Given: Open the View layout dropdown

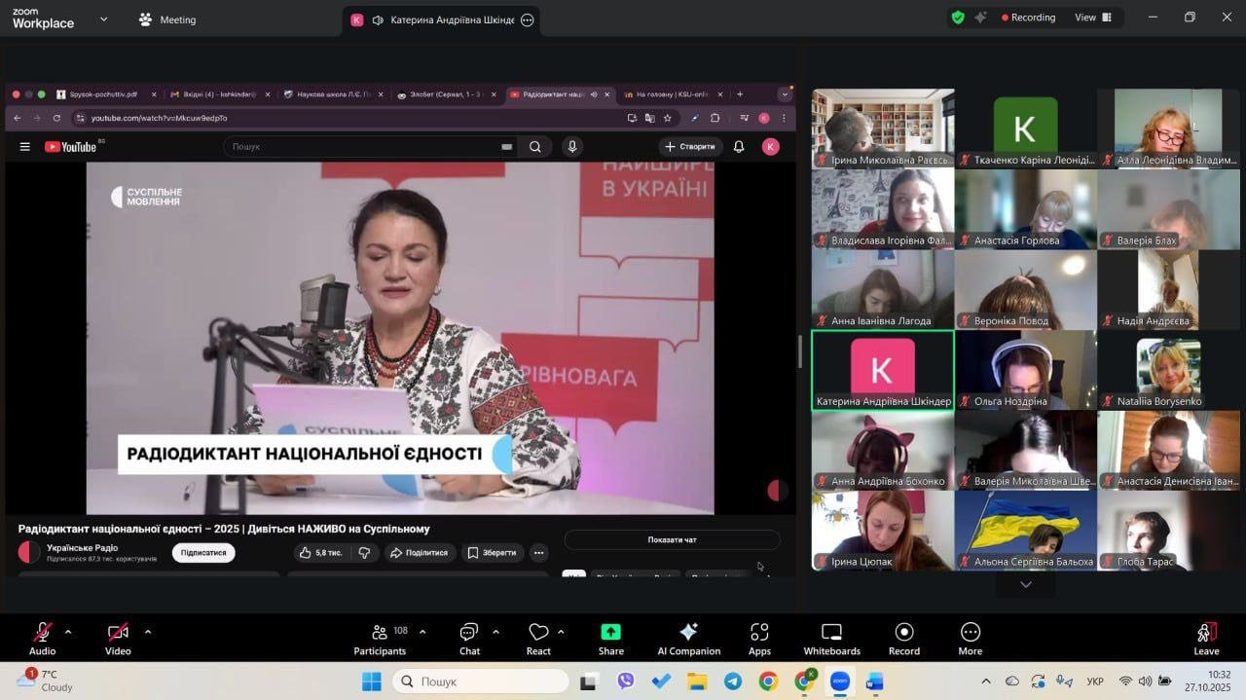Looking at the screenshot, I should pyautogui.click(x=1091, y=18).
